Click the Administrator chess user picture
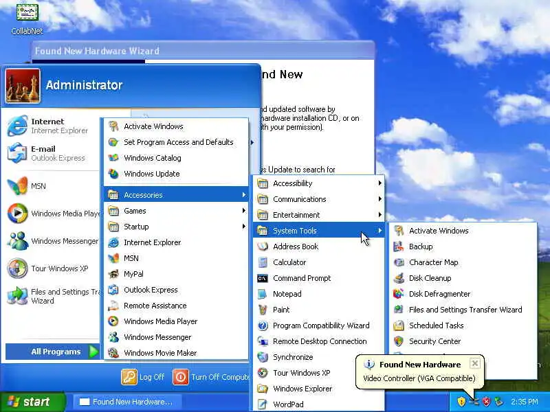Screen dimensions: 550x412 (23, 86)
